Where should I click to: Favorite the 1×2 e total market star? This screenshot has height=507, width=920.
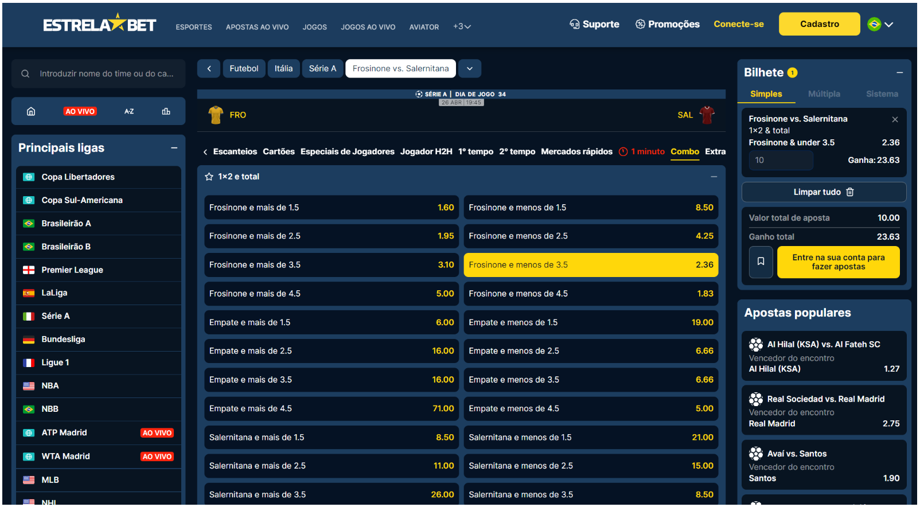[209, 177]
